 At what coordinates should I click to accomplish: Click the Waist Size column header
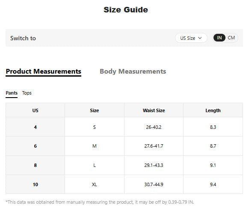pos(154,110)
